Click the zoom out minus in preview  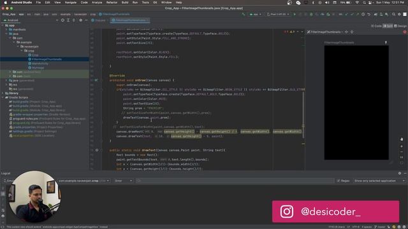click(402, 152)
